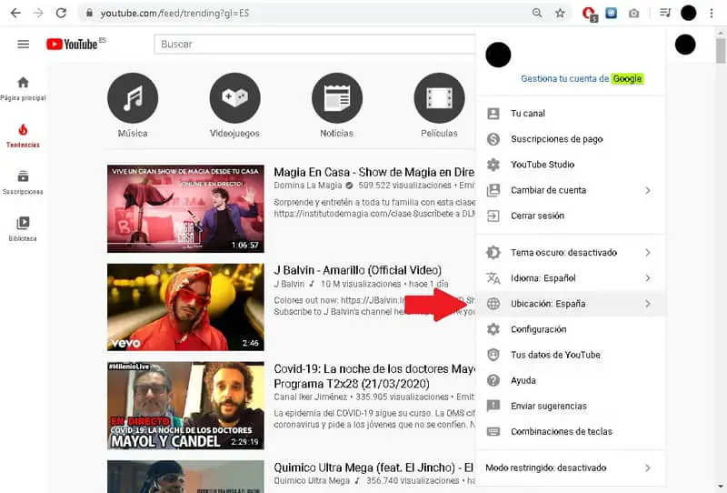The width and height of the screenshot is (727, 493).
Task: Open the Domina La Magia channel
Action: tap(308, 186)
